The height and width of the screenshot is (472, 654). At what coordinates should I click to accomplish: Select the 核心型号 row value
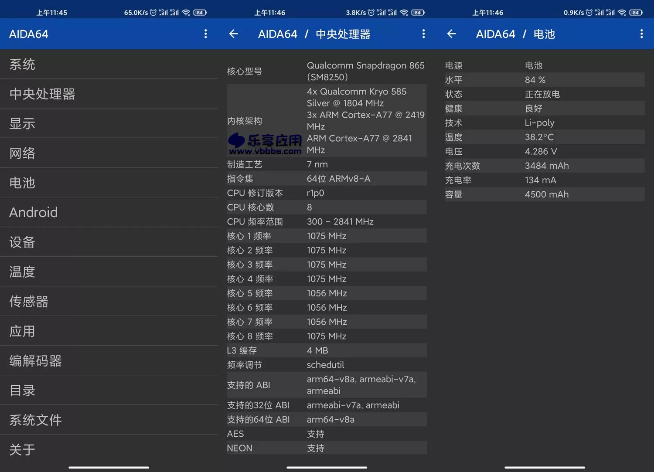[365, 71]
